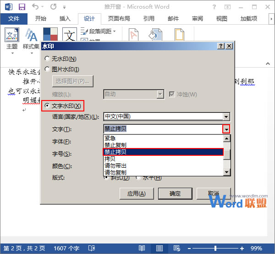Select the 水平 horizontal layout radio button
This screenshot has width=275, height=254.
coord(148,178)
